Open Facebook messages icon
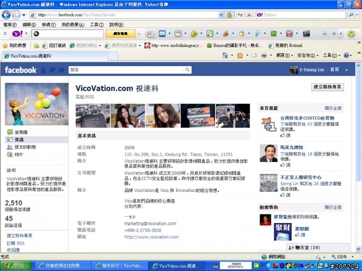Image resolution: width=362 pixels, height=271 pixels. 52,70
